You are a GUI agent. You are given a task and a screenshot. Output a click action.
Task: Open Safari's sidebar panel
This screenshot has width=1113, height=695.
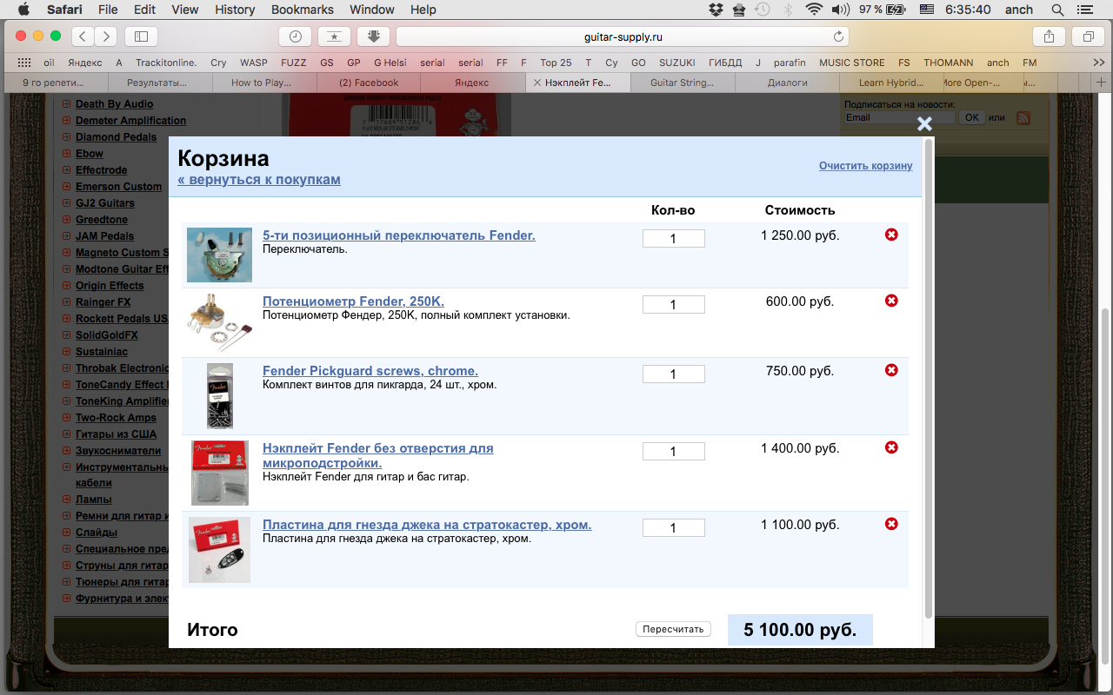point(140,36)
